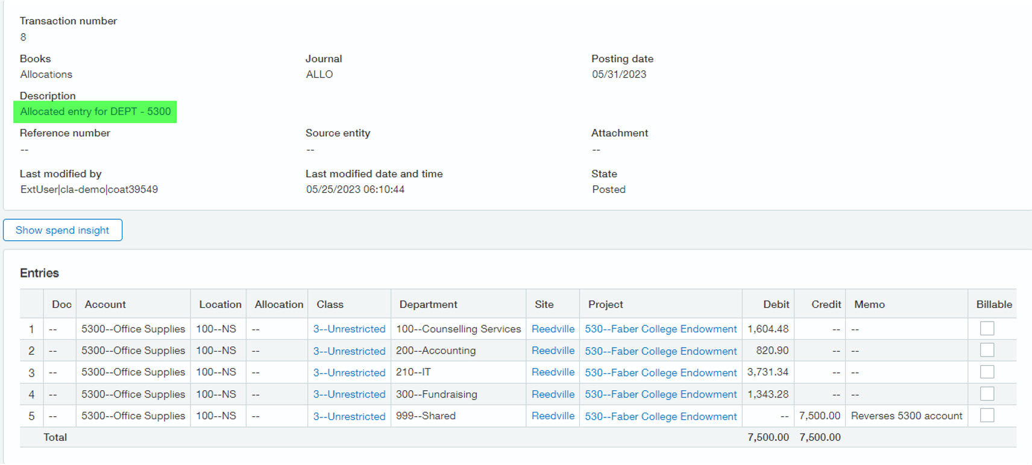Open 3--Unrestricted link in Fundraising row

pyautogui.click(x=349, y=395)
